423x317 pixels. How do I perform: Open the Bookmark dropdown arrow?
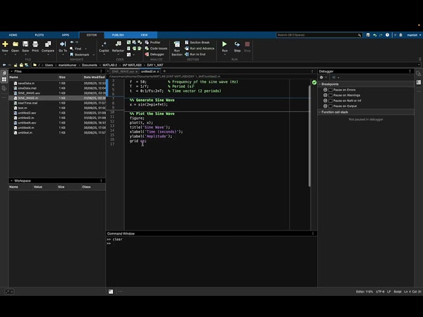click(94, 55)
